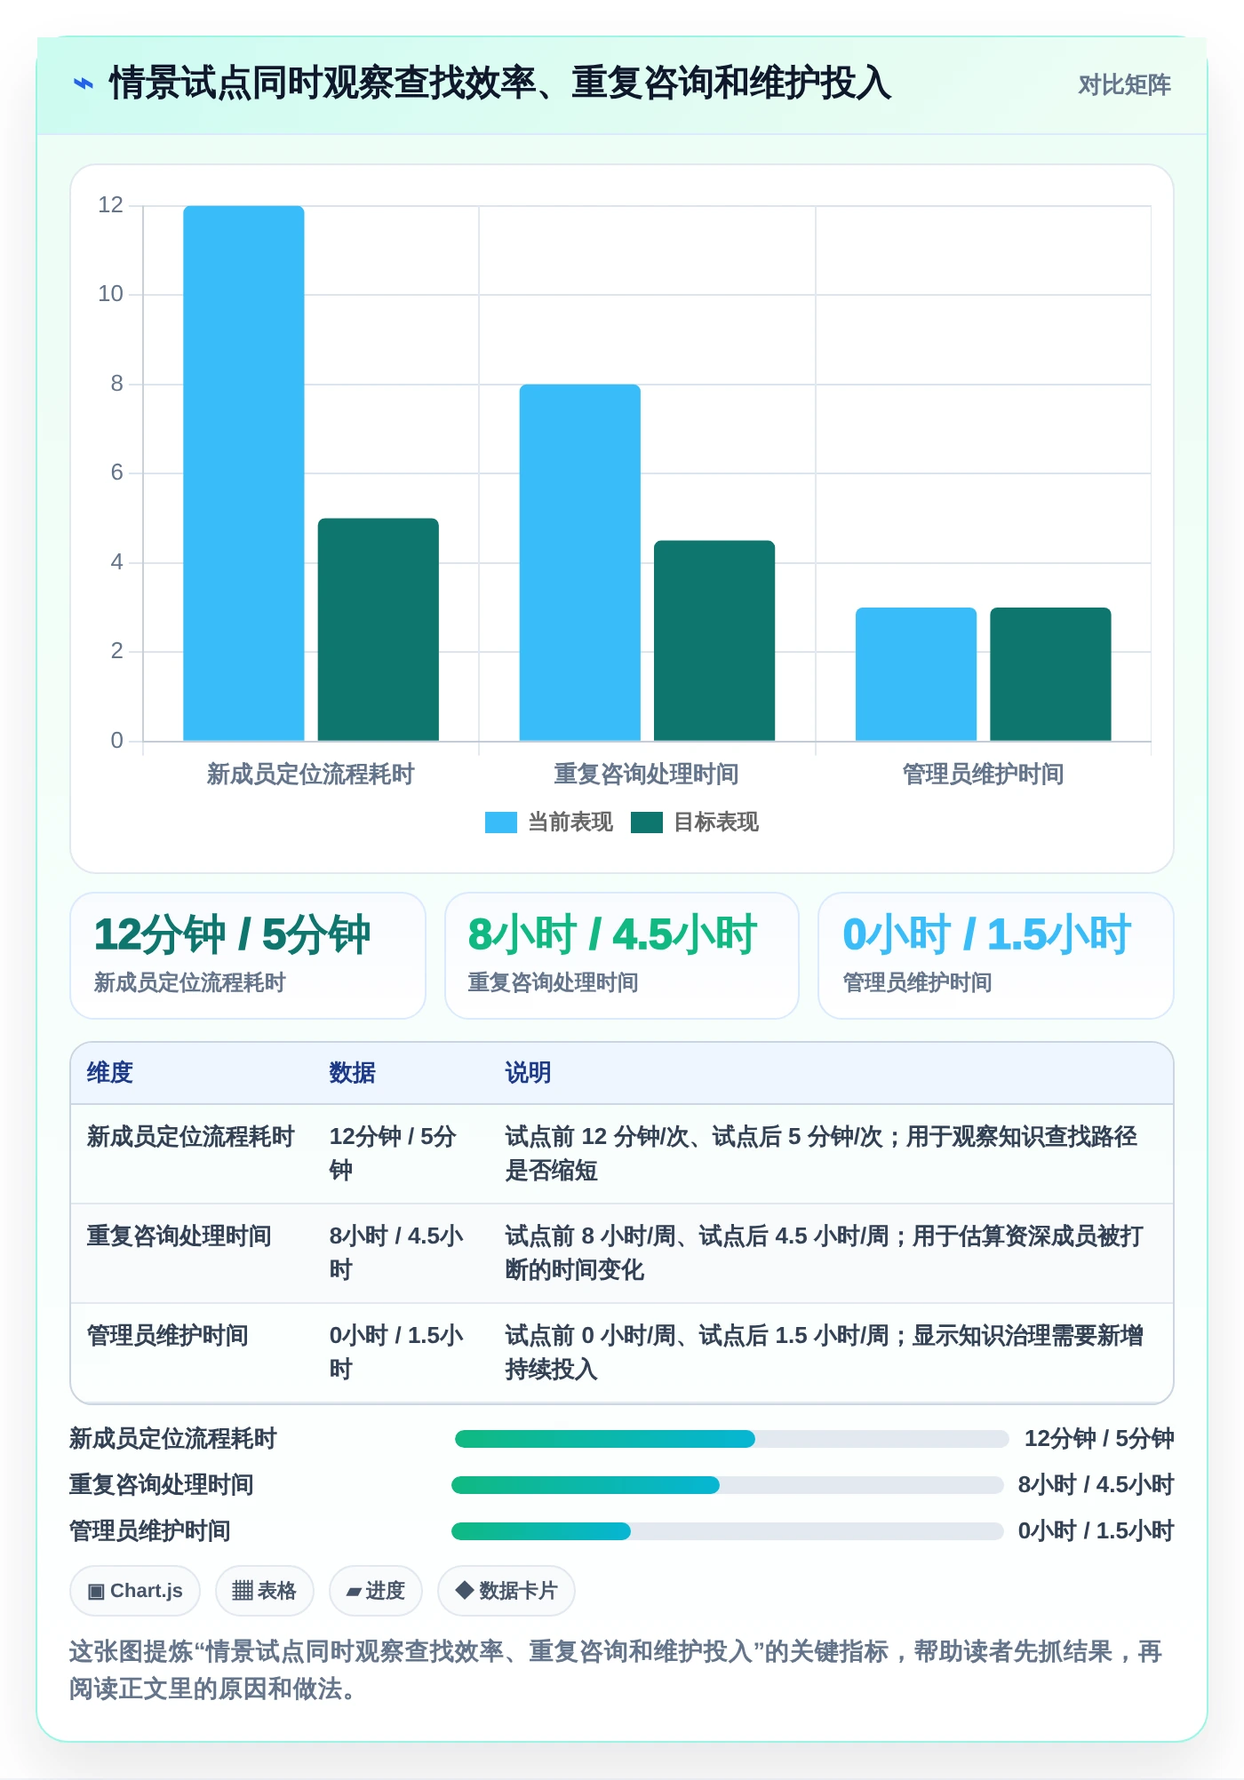Click the summary paragraph starting 这张图提炼
Screen dimensions: 1244x1780
click(x=617, y=1670)
